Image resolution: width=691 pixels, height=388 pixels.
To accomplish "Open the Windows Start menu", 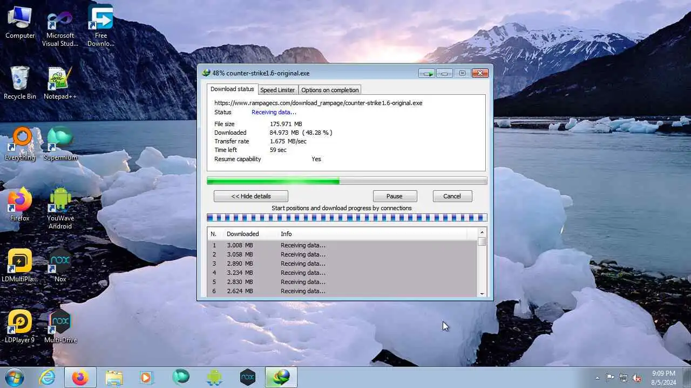I will coord(15,377).
